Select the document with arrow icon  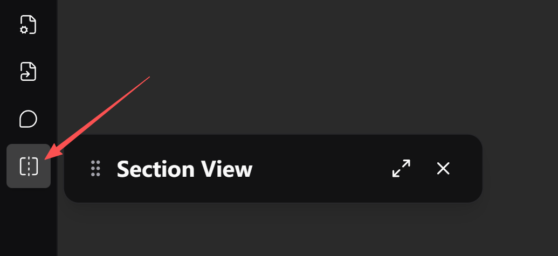point(28,71)
